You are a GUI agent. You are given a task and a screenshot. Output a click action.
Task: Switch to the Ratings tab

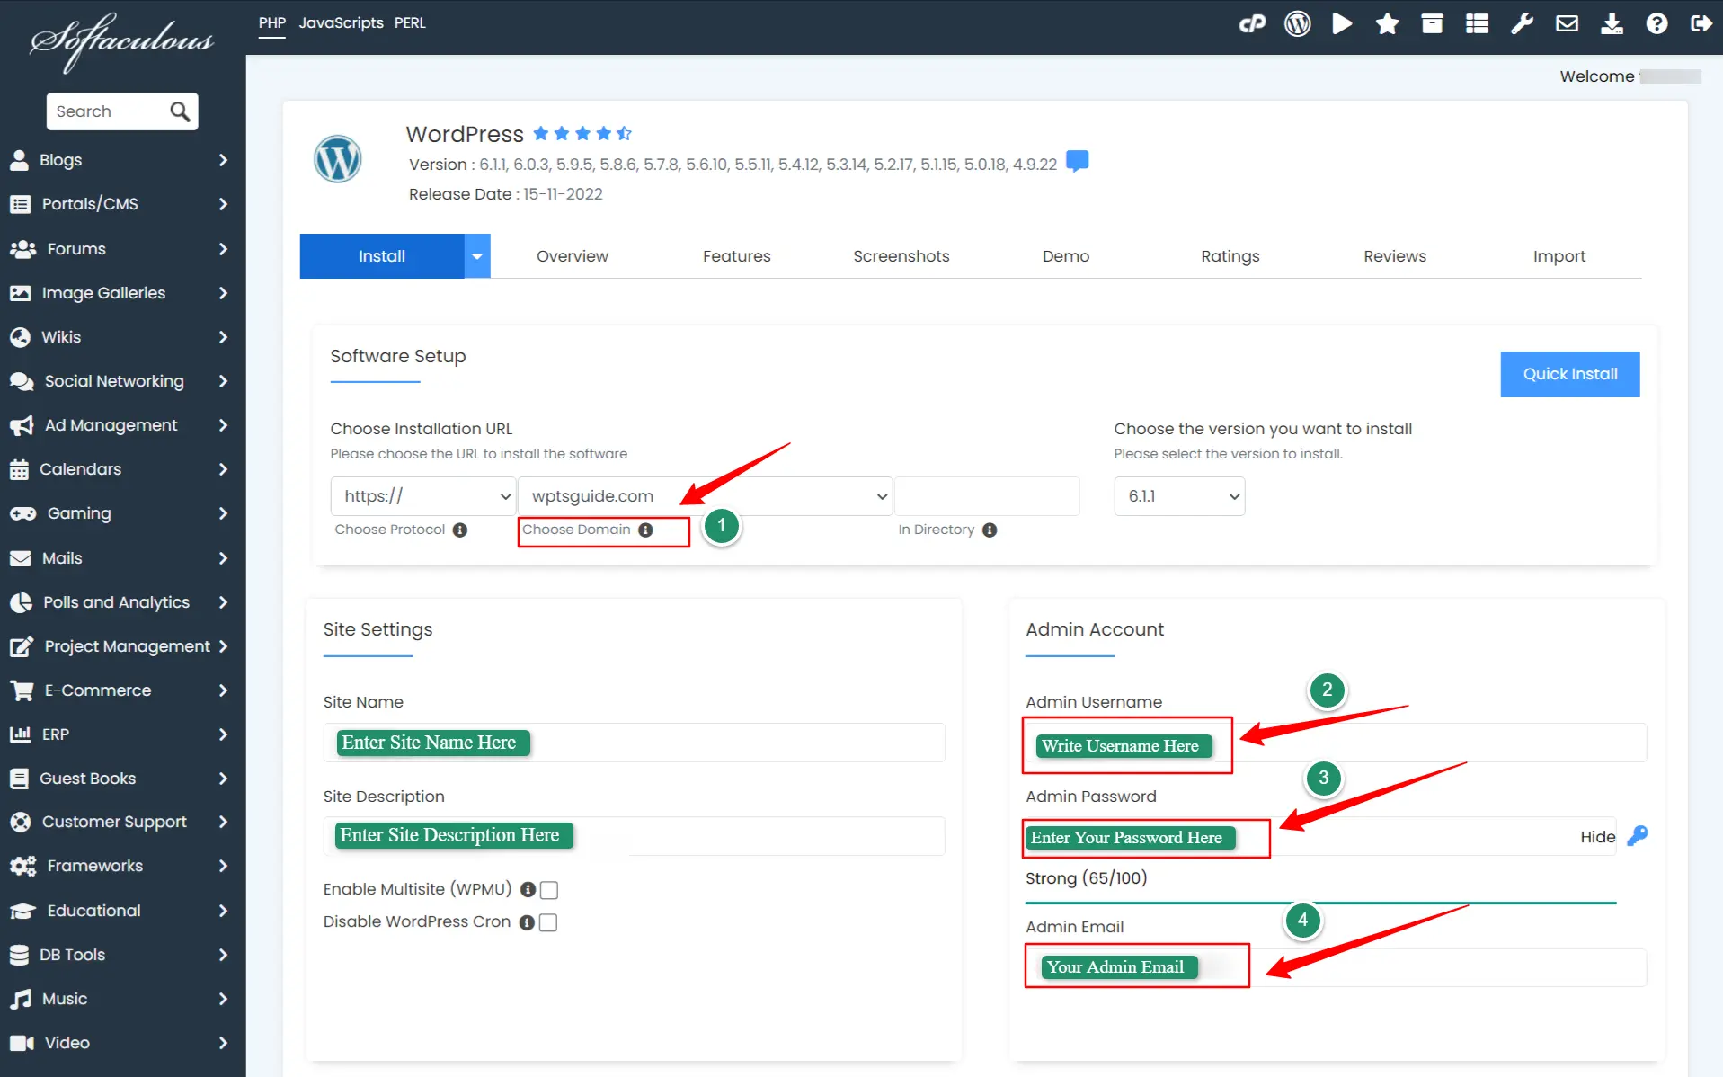(x=1230, y=256)
